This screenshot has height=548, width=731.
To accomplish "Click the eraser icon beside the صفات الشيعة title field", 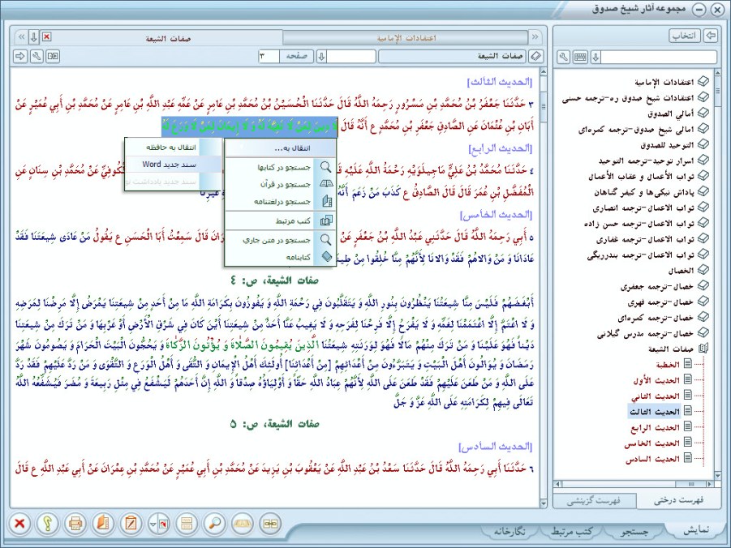I will pyautogui.click(x=536, y=57).
